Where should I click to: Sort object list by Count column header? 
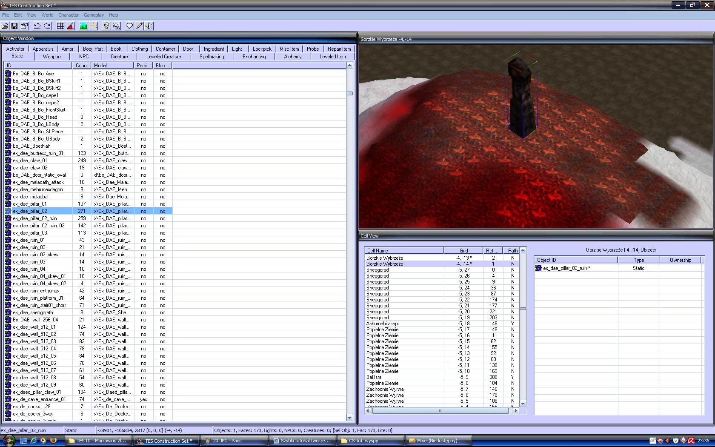[82, 66]
